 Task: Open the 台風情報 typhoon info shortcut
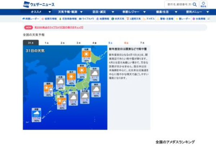(199, 19)
